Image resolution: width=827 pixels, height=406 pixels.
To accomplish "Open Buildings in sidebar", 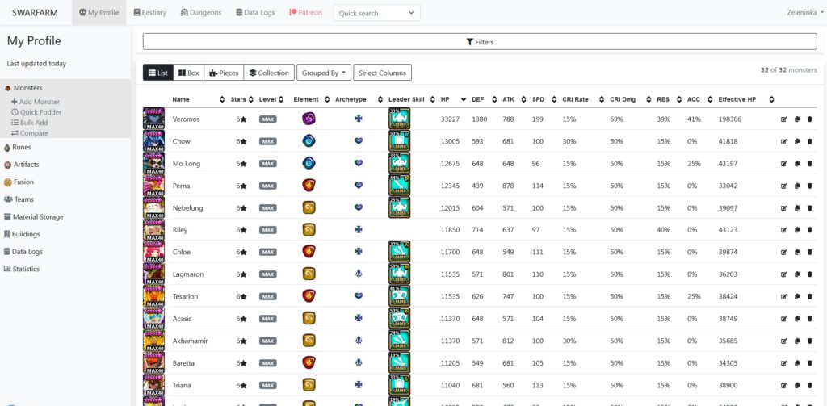I will click(x=22, y=234).
